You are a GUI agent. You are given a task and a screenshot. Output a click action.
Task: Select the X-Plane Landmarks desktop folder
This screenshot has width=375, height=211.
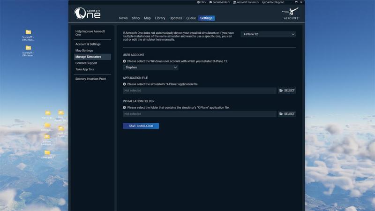tap(47, 140)
